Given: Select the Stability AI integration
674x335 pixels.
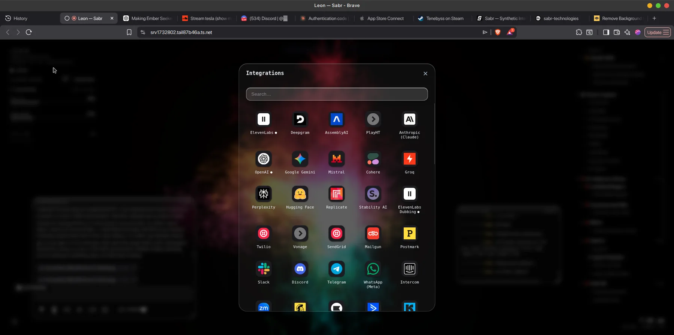Looking at the screenshot, I should click(x=373, y=194).
